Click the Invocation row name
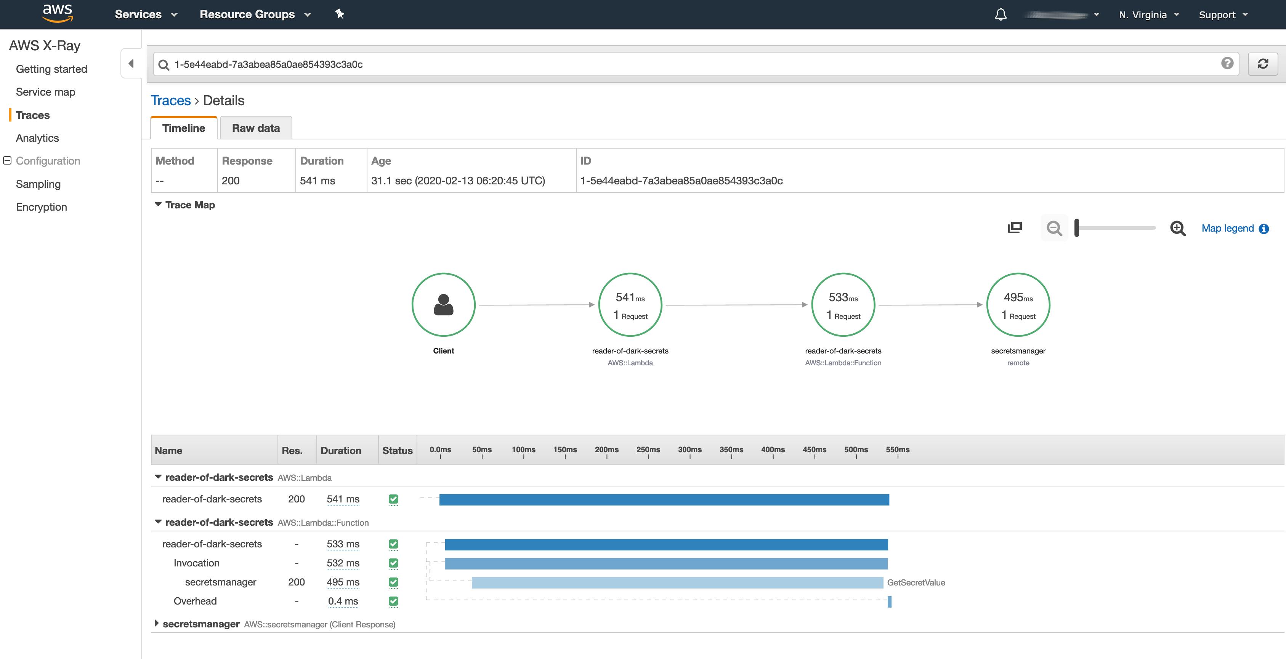Viewport: 1286px width, 659px height. tap(196, 563)
